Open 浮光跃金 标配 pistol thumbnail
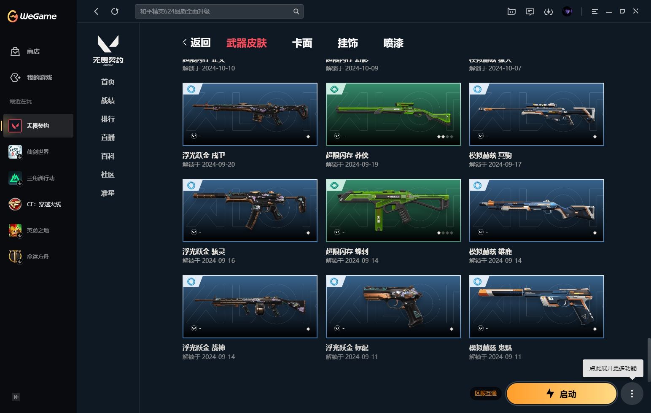 click(x=393, y=307)
